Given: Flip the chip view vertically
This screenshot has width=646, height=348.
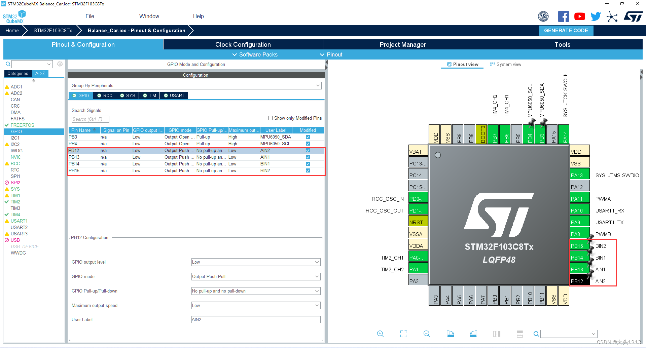Looking at the screenshot, I should pos(520,334).
